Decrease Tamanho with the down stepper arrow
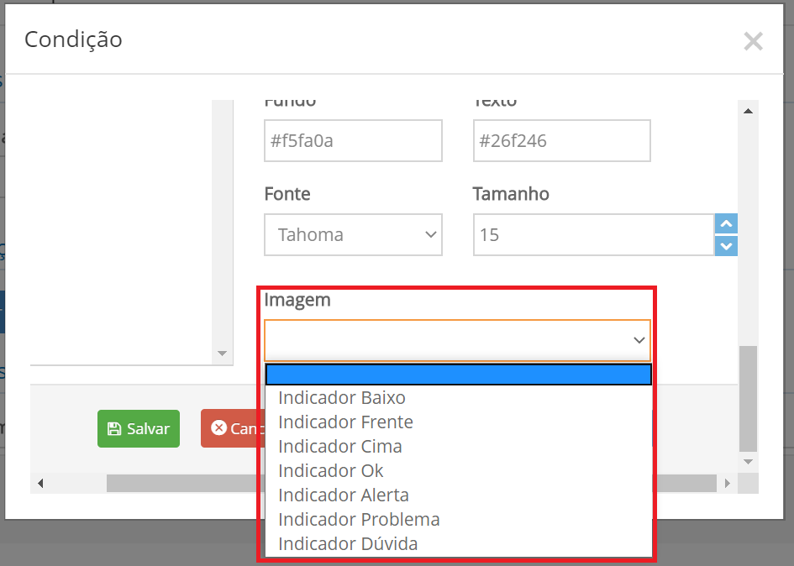Image resolution: width=794 pixels, height=566 pixels. click(x=726, y=246)
